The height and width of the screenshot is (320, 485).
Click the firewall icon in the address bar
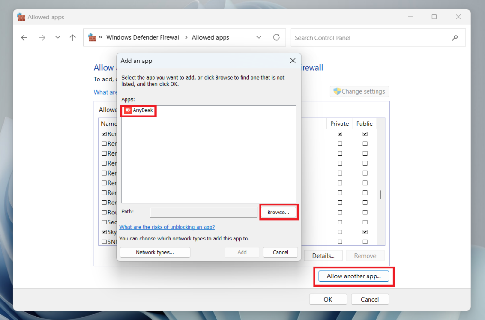tap(92, 37)
